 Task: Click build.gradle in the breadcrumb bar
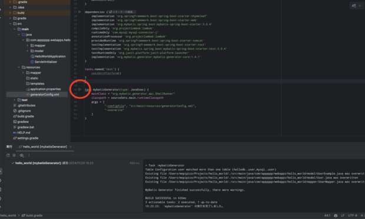coord(32,215)
